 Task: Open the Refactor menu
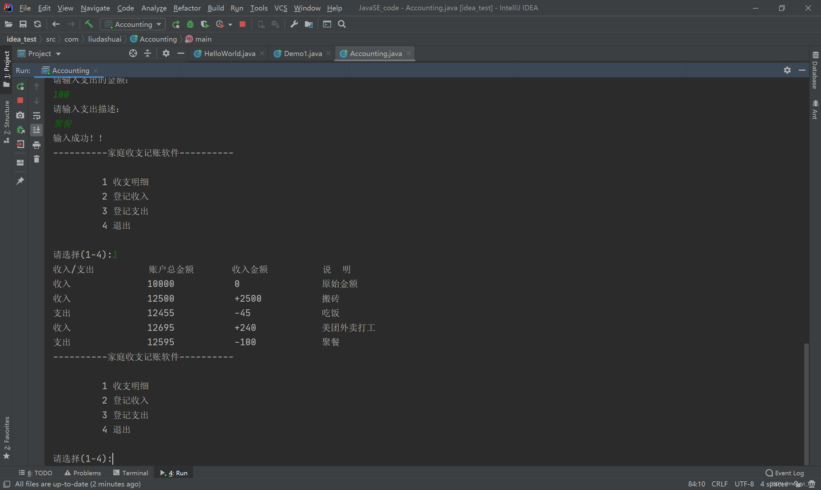click(187, 8)
